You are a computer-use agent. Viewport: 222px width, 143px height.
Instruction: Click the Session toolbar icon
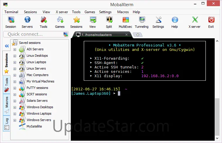(x=11, y=20)
